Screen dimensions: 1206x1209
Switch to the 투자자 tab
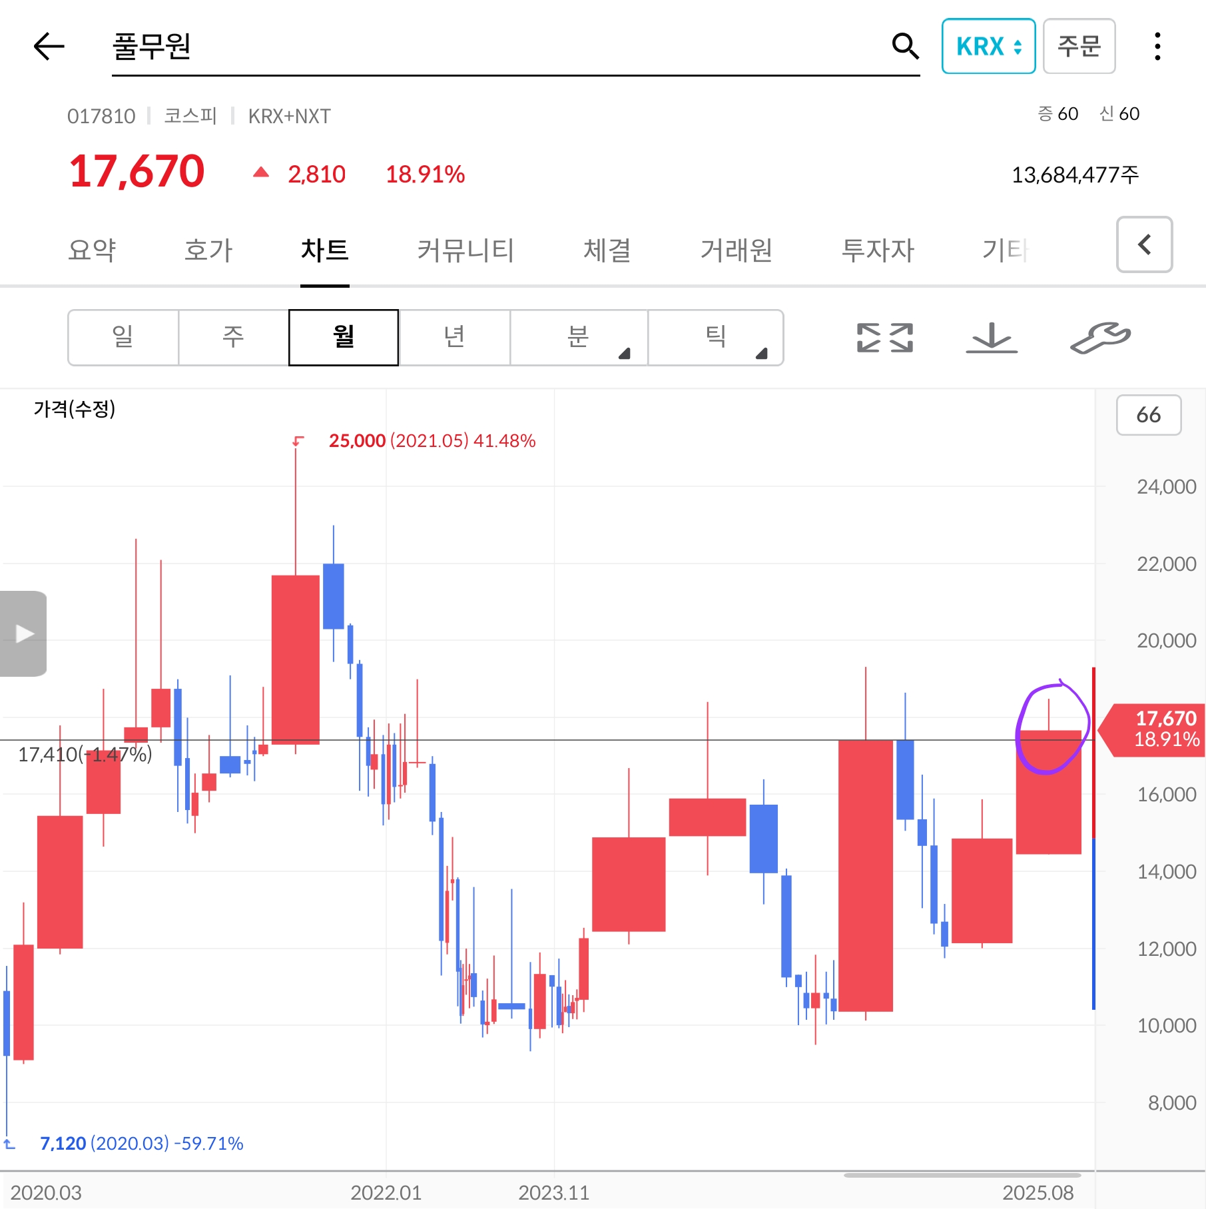click(x=878, y=250)
